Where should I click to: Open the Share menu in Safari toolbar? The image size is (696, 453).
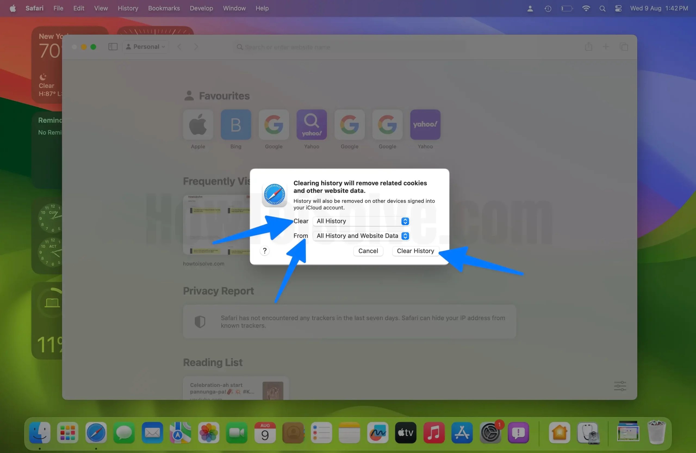tap(588, 47)
